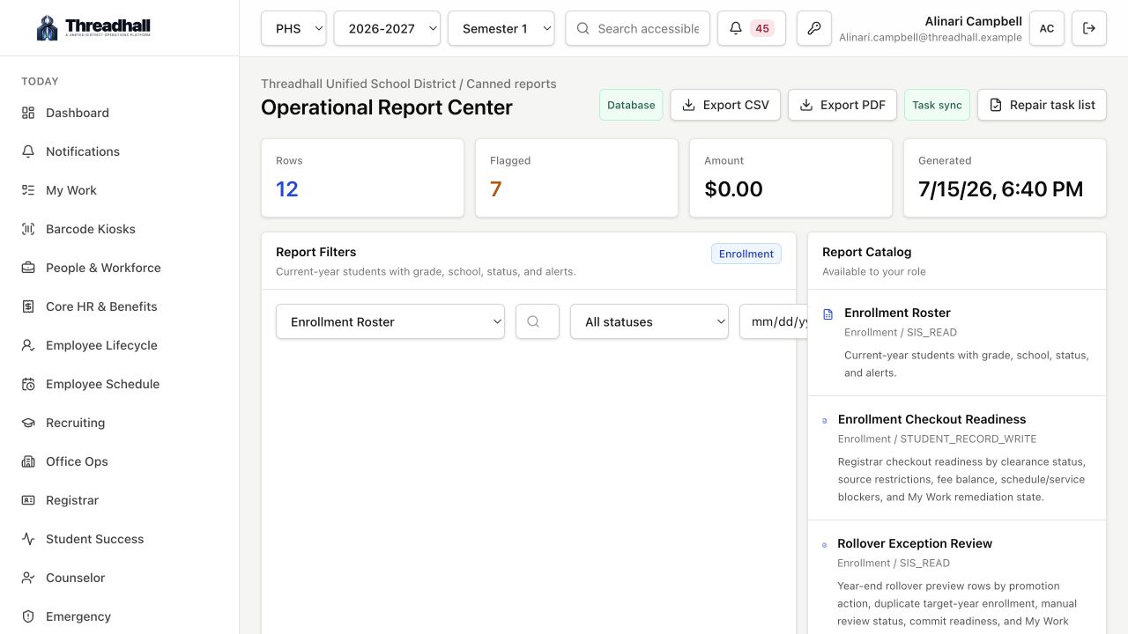Click the My Work checklist icon
The height and width of the screenshot is (634, 1128).
click(28, 190)
